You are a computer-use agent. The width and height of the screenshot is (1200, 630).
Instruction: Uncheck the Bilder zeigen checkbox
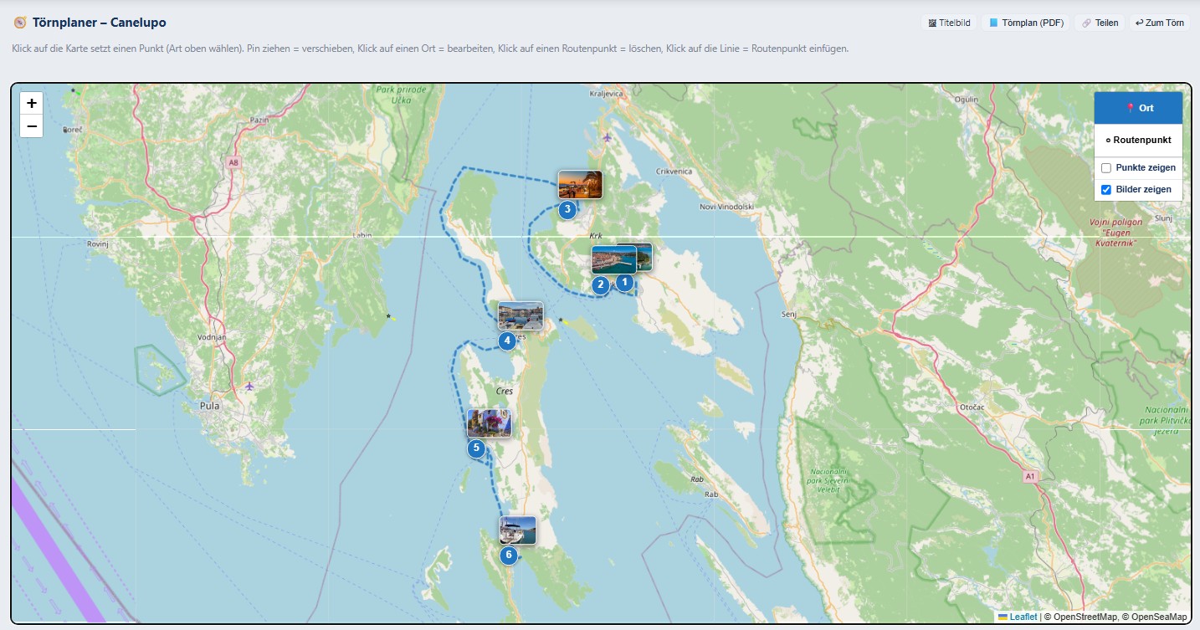(1106, 190)
